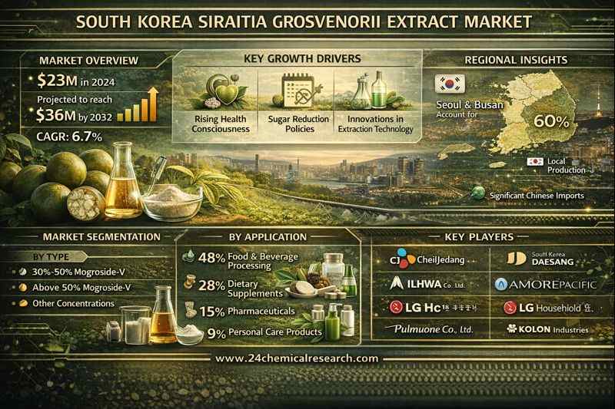615x409 pixels.
Task: Click the KEY GROWTH DRIVERS heading
Action: 302,59
